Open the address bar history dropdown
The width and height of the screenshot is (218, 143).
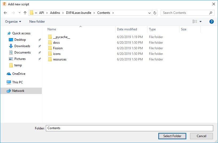150,13
